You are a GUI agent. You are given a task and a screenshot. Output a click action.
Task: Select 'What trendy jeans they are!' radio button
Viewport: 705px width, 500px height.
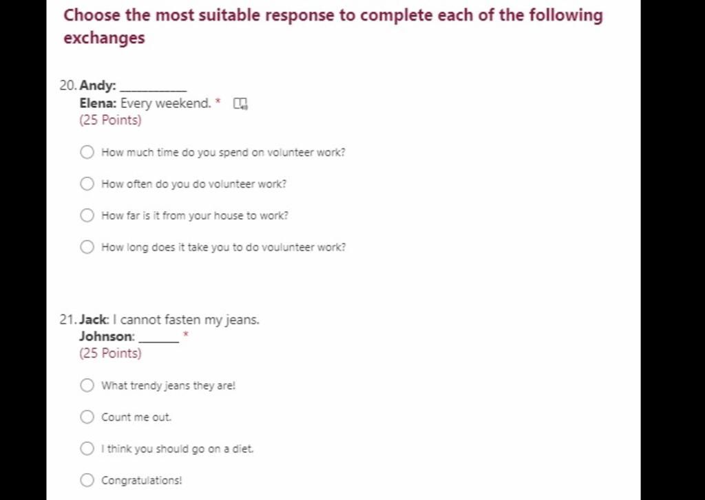pos(87,385)
